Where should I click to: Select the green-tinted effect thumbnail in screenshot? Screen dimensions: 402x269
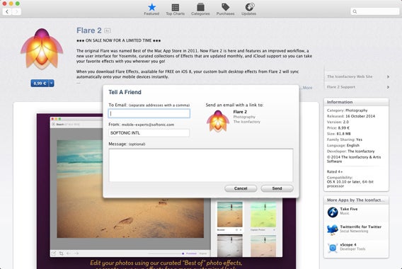[263, 214]
